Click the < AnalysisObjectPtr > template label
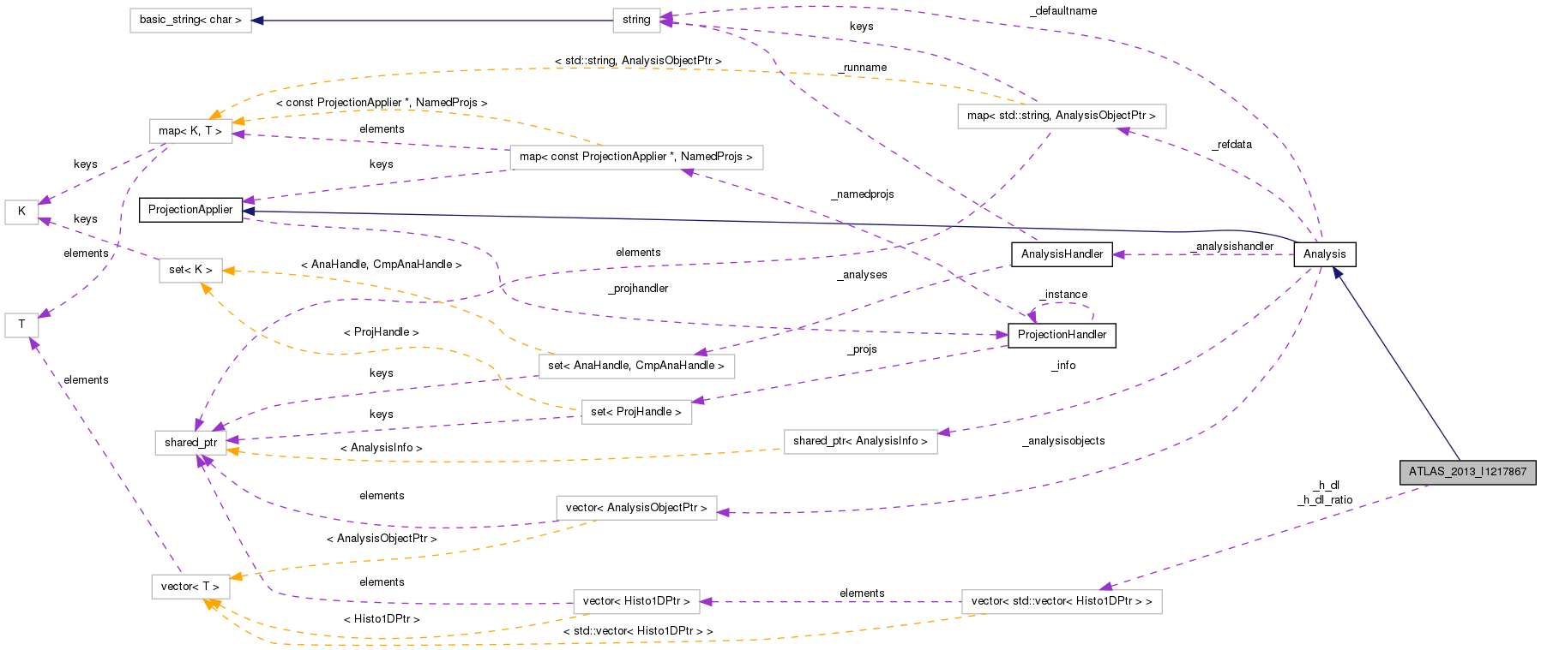The width and height of the screenshot is (1541, 650). (x=382, y=539)
